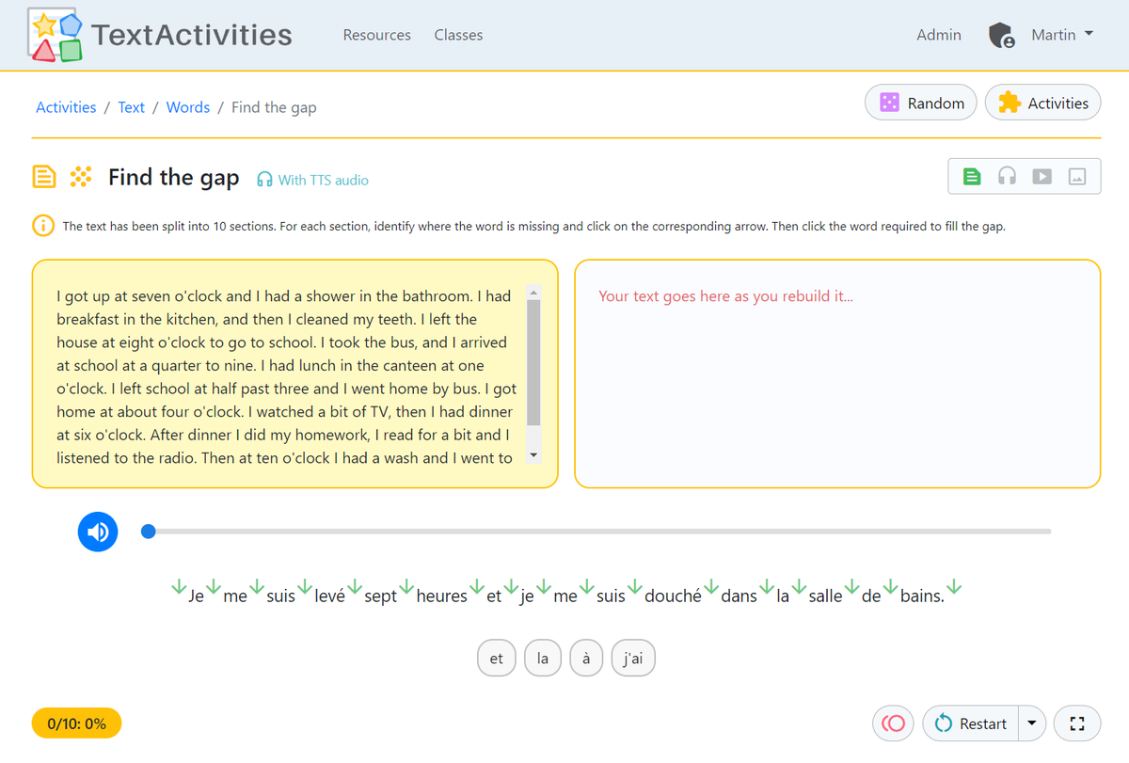
Task: Click the arrow between 'et' and 'je'
Action: point(511,587)
